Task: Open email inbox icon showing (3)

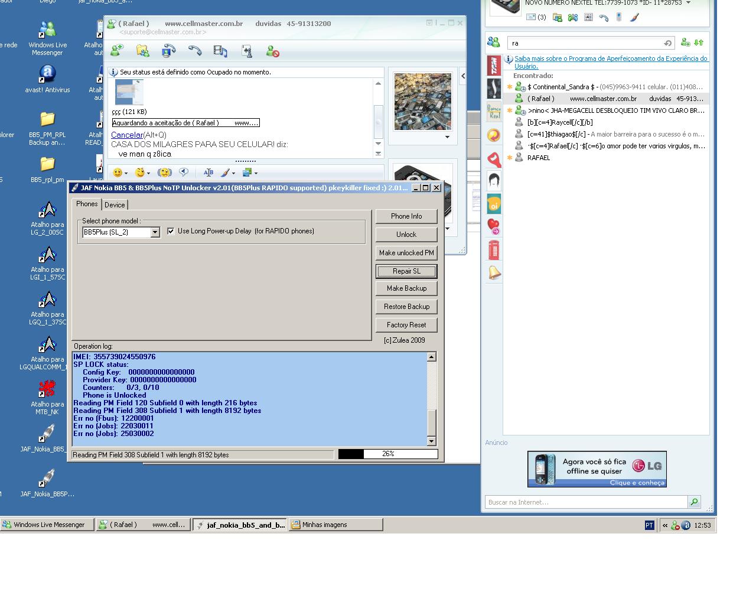Action: 536,17
